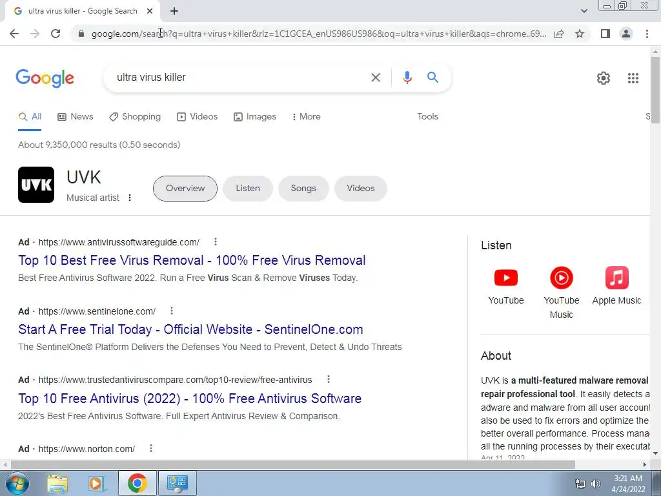The image size is (661, 496).
Task: Open Google quick settings gear
Action: coord(604,78)
